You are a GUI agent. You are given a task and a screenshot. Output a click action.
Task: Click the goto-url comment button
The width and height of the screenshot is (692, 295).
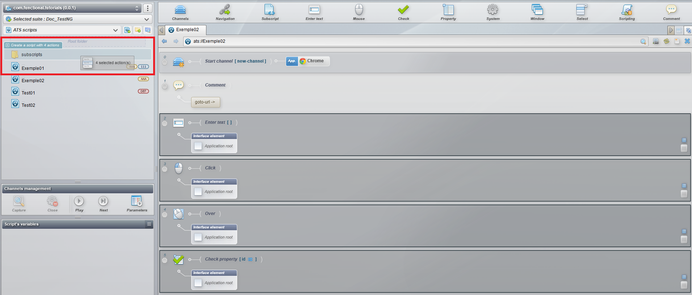pos(205,102)
